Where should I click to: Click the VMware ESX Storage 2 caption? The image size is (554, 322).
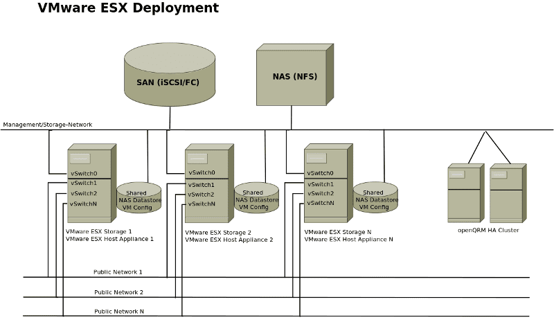coord(218,233)
